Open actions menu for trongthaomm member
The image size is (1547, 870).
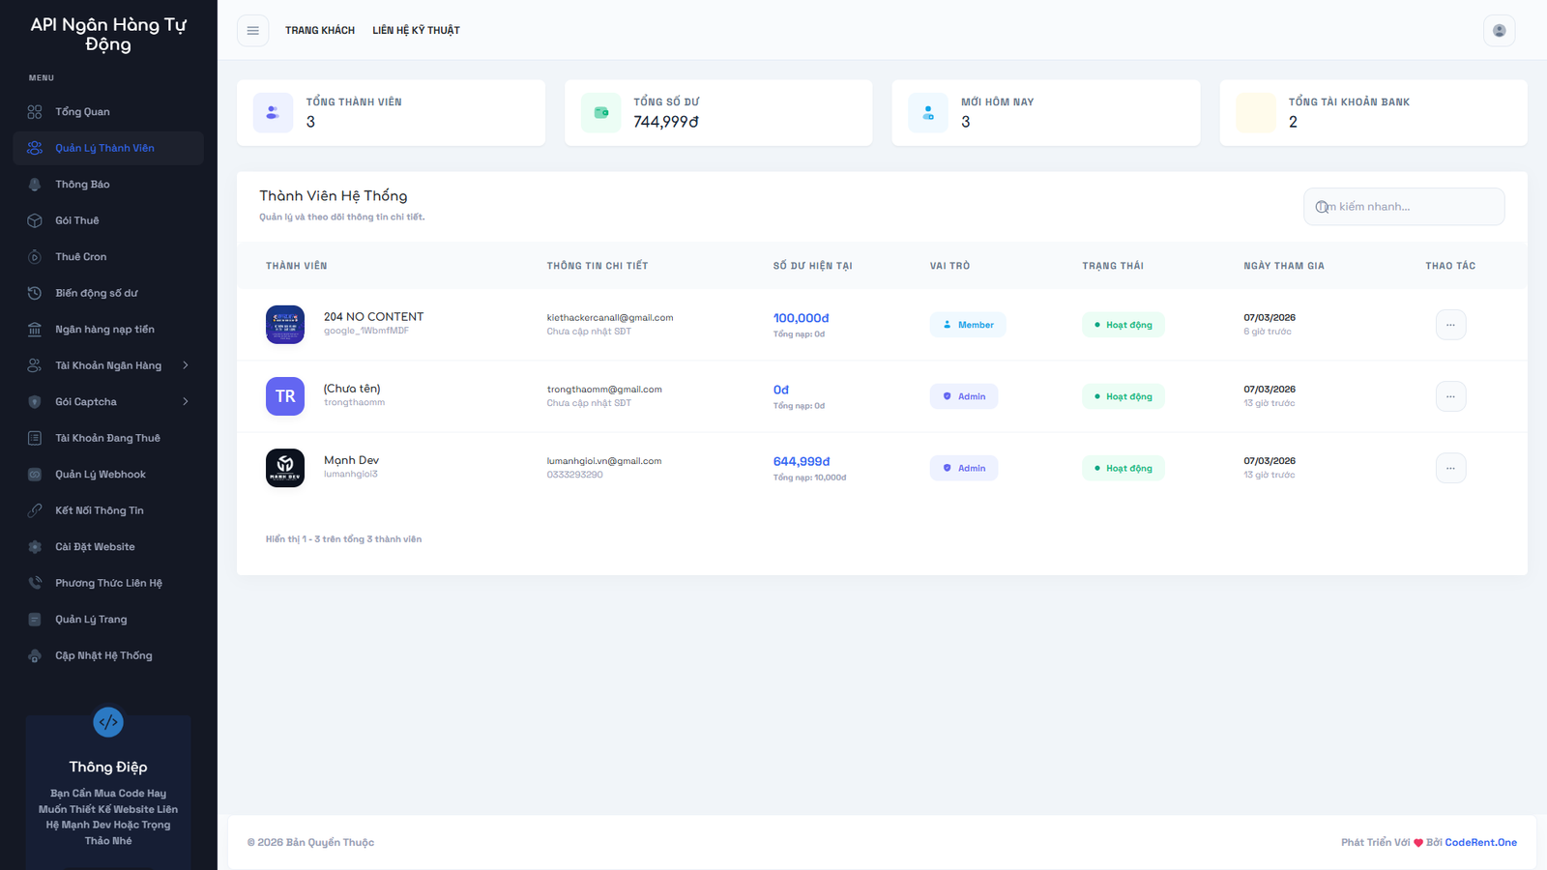click(1450, 396)
